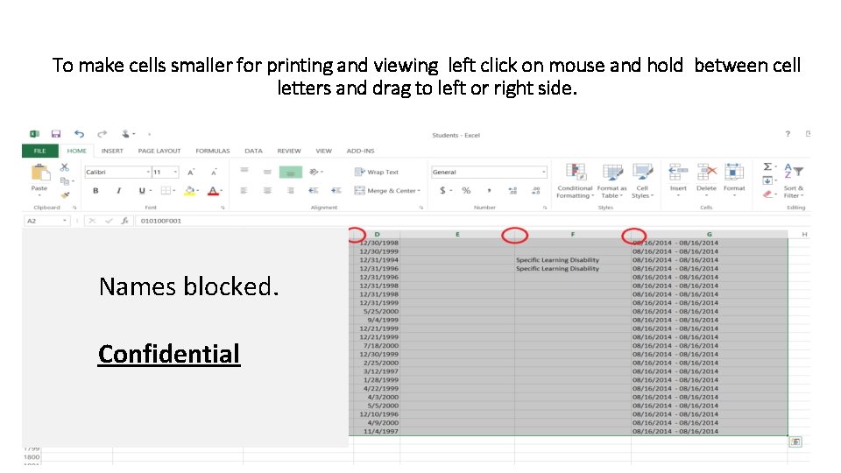Screen dimensions: 841x473
Task: Switch to the ADD-INS tab
Action: pyautogui.click(x=360, y=151)
